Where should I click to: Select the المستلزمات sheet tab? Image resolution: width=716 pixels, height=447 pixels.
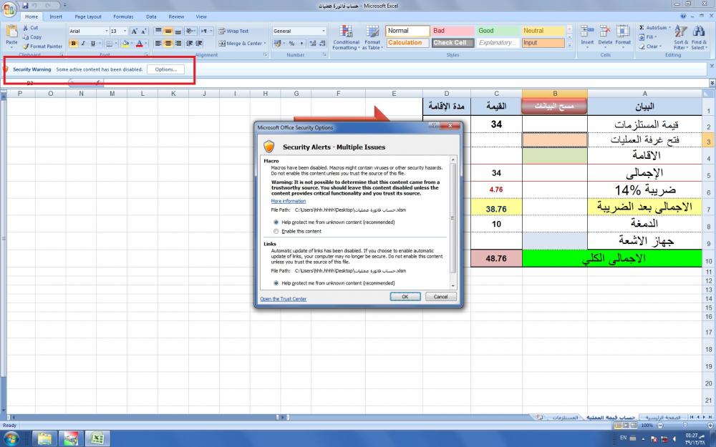(566, 418)
